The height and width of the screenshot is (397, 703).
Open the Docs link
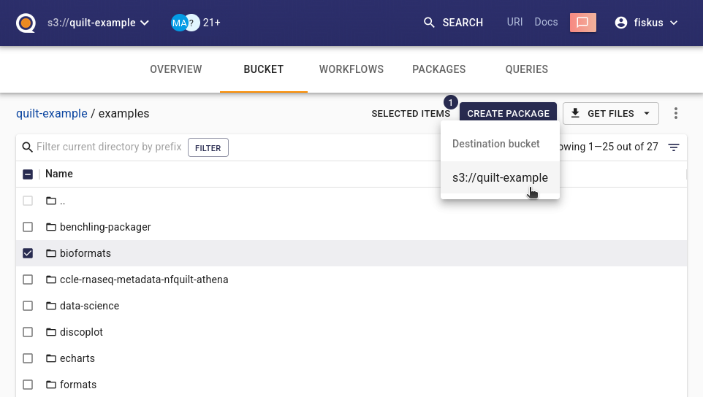(x=546, y=22)
